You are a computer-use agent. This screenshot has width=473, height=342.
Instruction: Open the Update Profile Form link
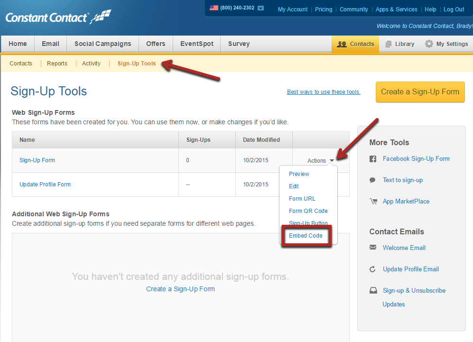click(x=45, y=184)
